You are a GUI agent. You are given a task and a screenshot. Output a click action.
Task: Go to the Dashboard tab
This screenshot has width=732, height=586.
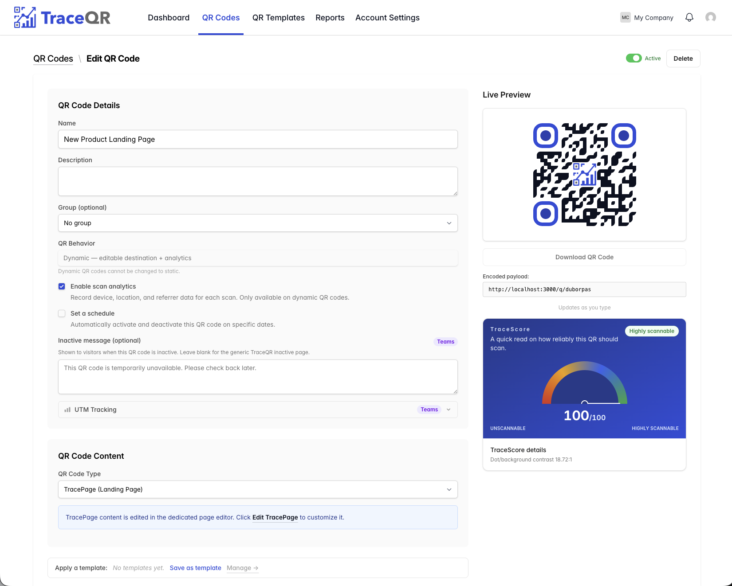pos(169,18)
